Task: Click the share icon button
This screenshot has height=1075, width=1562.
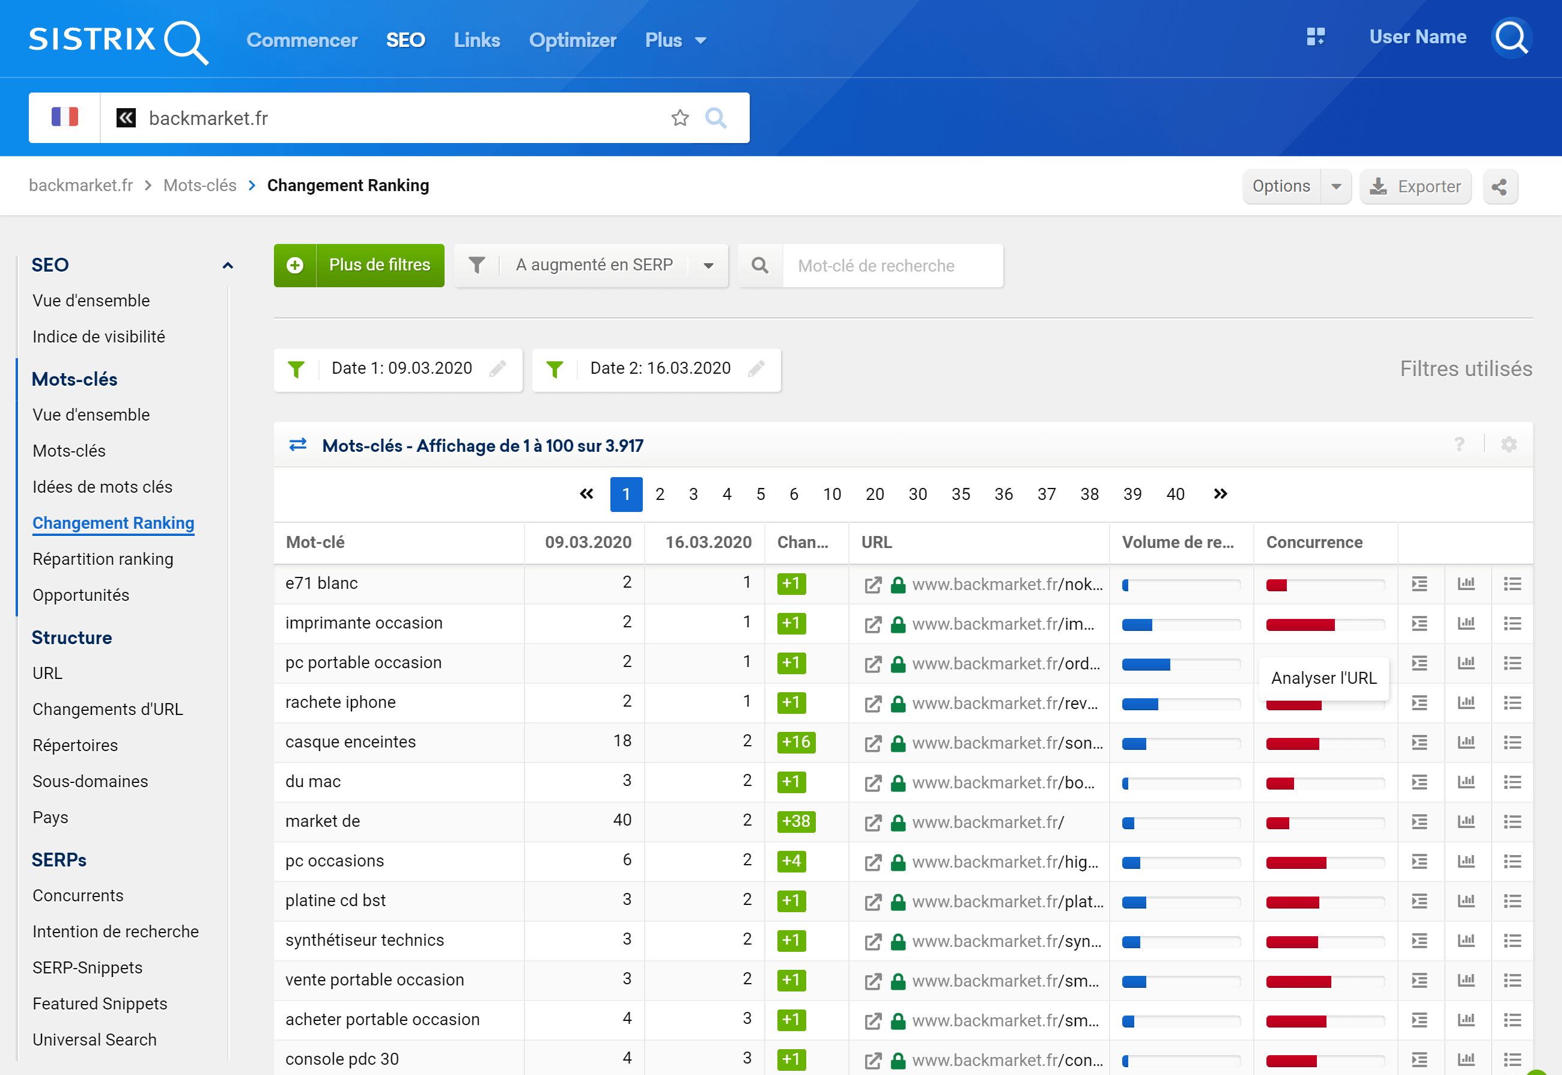Action: point(1500,186)
